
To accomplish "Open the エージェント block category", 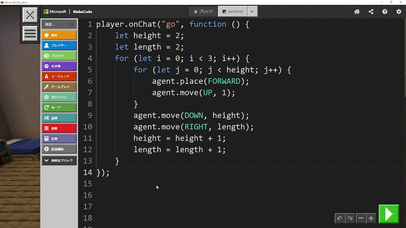I will pyautogui.click(x=59, y=76).
